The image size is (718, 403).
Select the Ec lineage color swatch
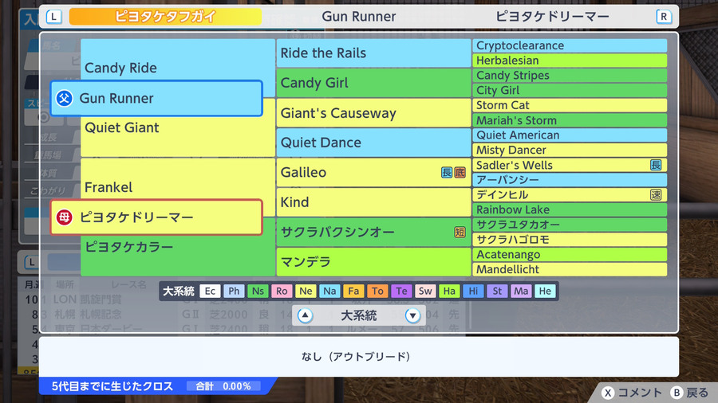pos(210,291)
